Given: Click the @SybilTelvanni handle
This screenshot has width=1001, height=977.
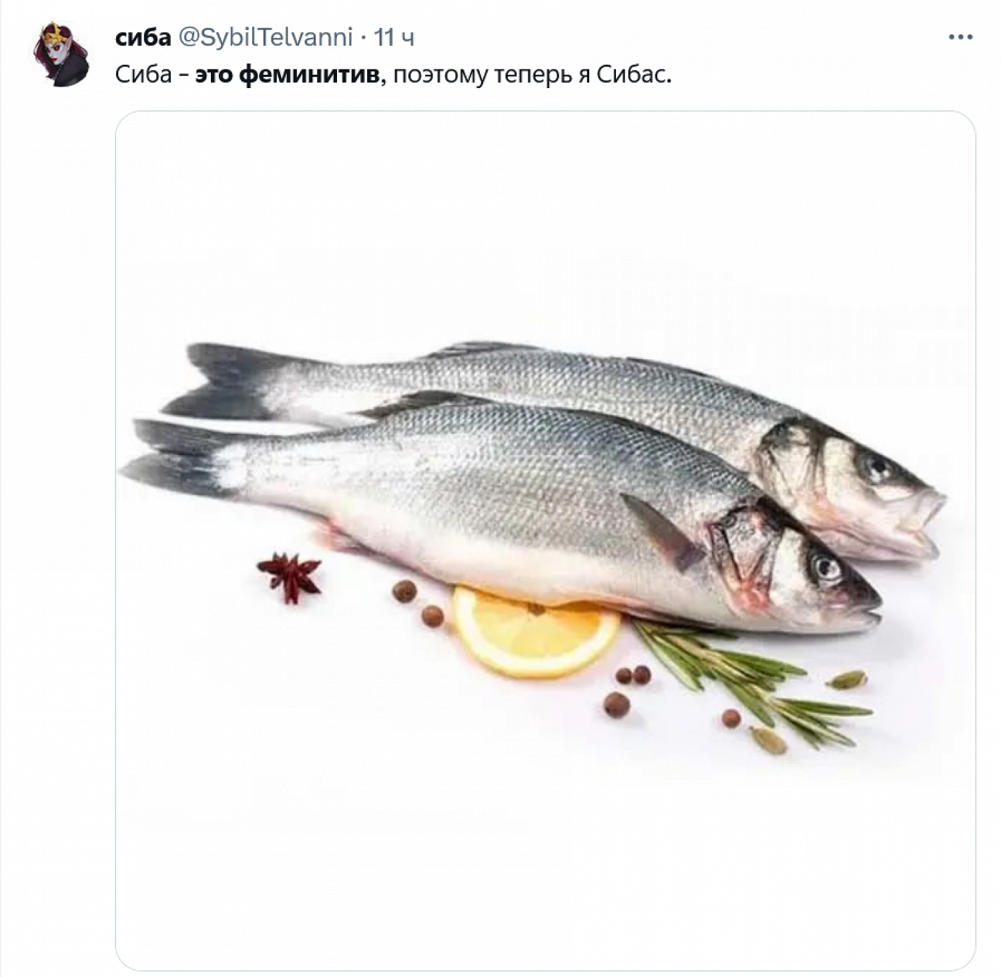Looking at the screenshot, I should [x=264, y=37].
